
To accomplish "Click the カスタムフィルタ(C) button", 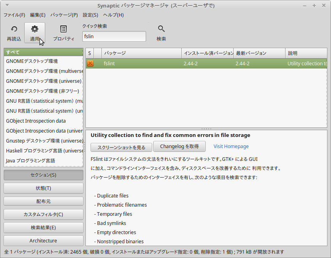I will click(43, 215).
